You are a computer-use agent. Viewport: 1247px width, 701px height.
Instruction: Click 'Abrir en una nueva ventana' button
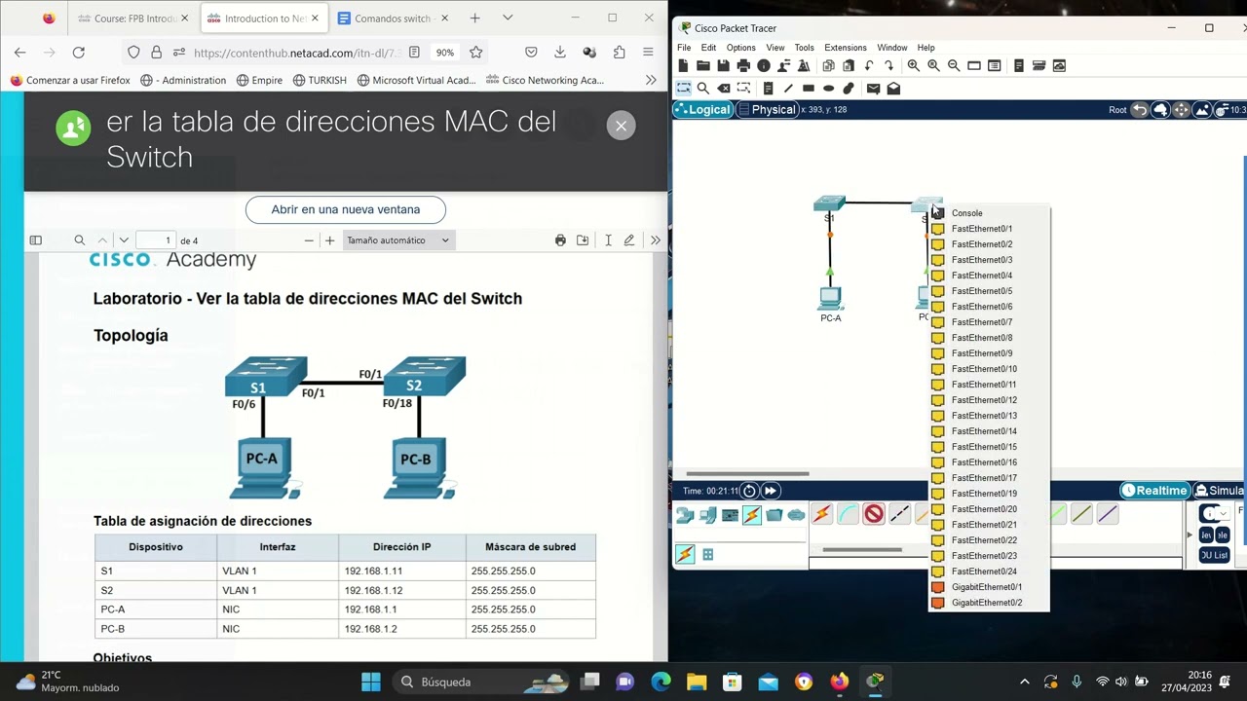pos(346,209)
